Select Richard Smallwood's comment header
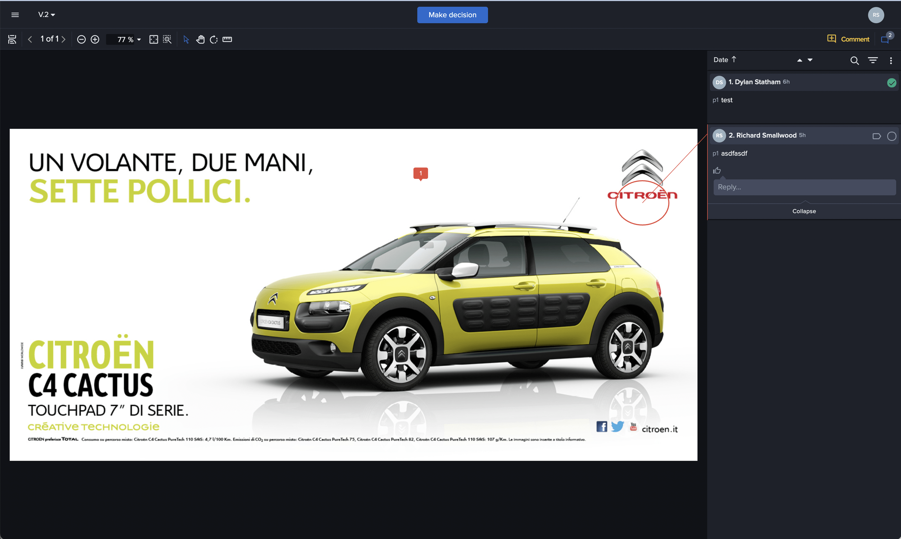901x539 pixels. 804,135
